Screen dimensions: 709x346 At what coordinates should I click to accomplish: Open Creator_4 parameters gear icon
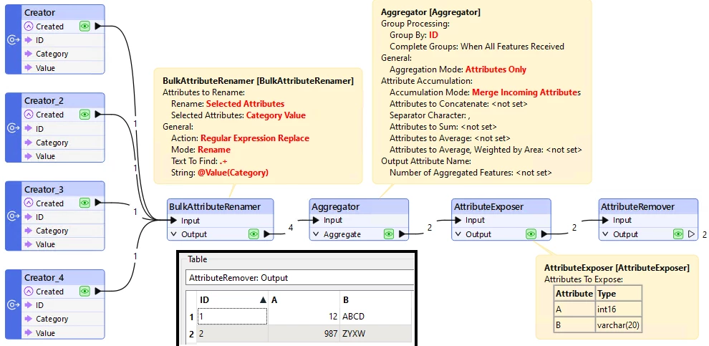pos(13,305)
